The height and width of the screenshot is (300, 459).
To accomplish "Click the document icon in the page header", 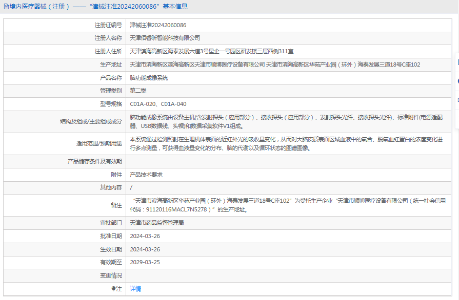I will [6, 7].
